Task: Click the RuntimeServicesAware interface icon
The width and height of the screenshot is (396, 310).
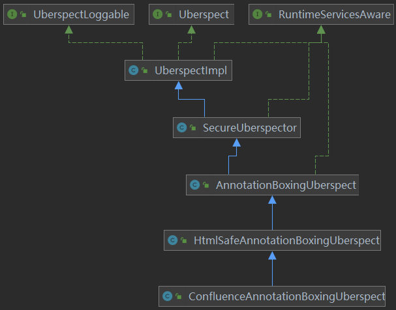Action: 257,14
